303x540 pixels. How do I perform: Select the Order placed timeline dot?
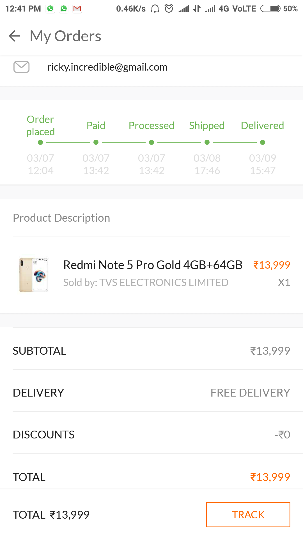tap(40, 142)
